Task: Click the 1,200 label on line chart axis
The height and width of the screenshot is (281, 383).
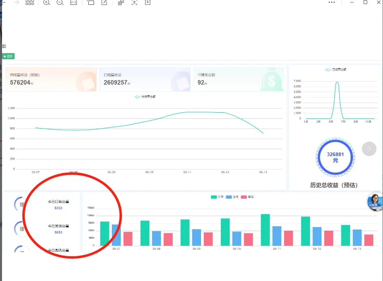Action: pos(11,108)
